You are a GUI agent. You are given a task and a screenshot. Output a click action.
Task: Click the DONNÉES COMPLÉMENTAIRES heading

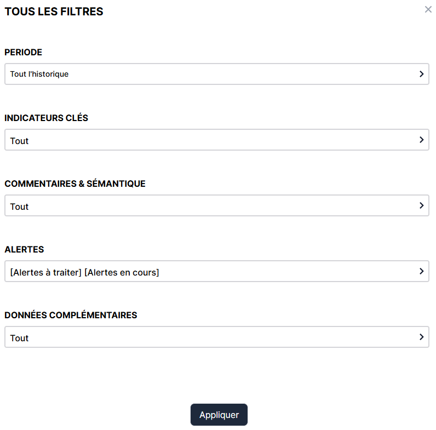[x=71, y=316]
